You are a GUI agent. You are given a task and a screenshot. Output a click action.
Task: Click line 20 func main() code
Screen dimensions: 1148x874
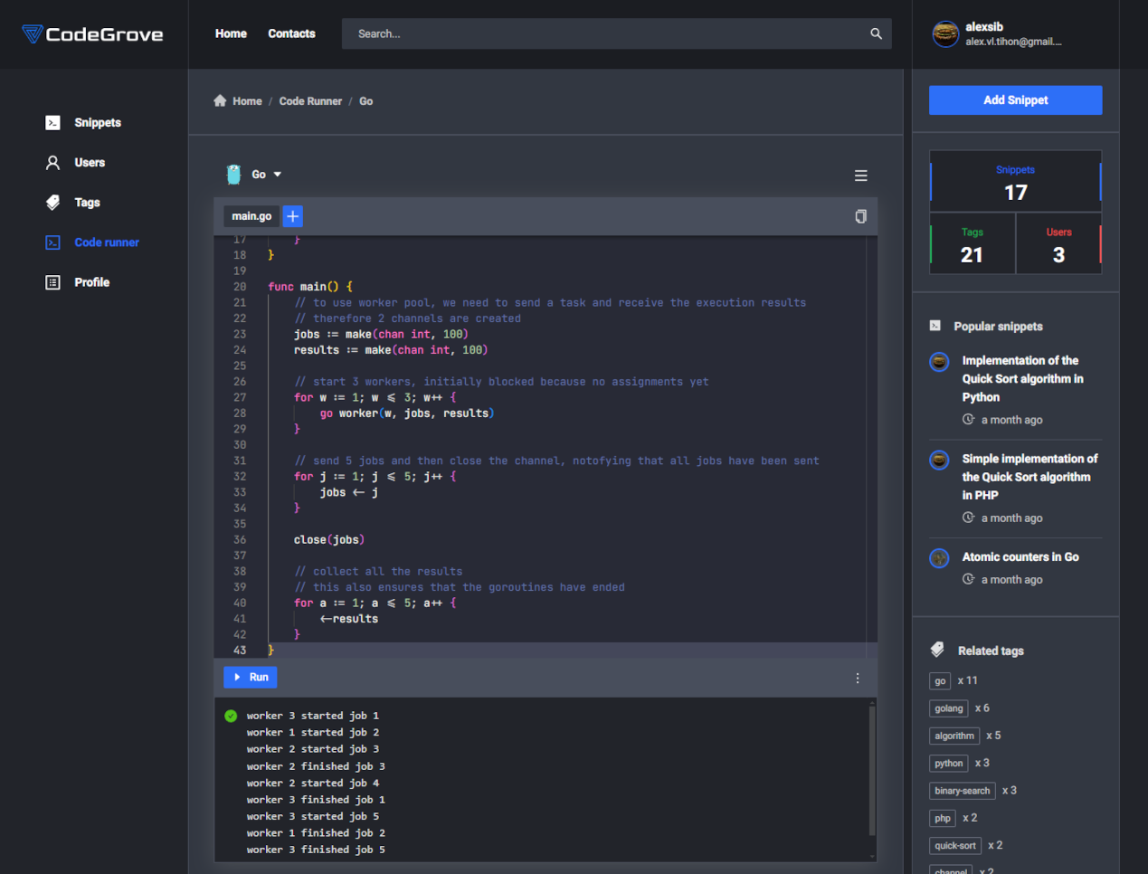pos(310,287)
